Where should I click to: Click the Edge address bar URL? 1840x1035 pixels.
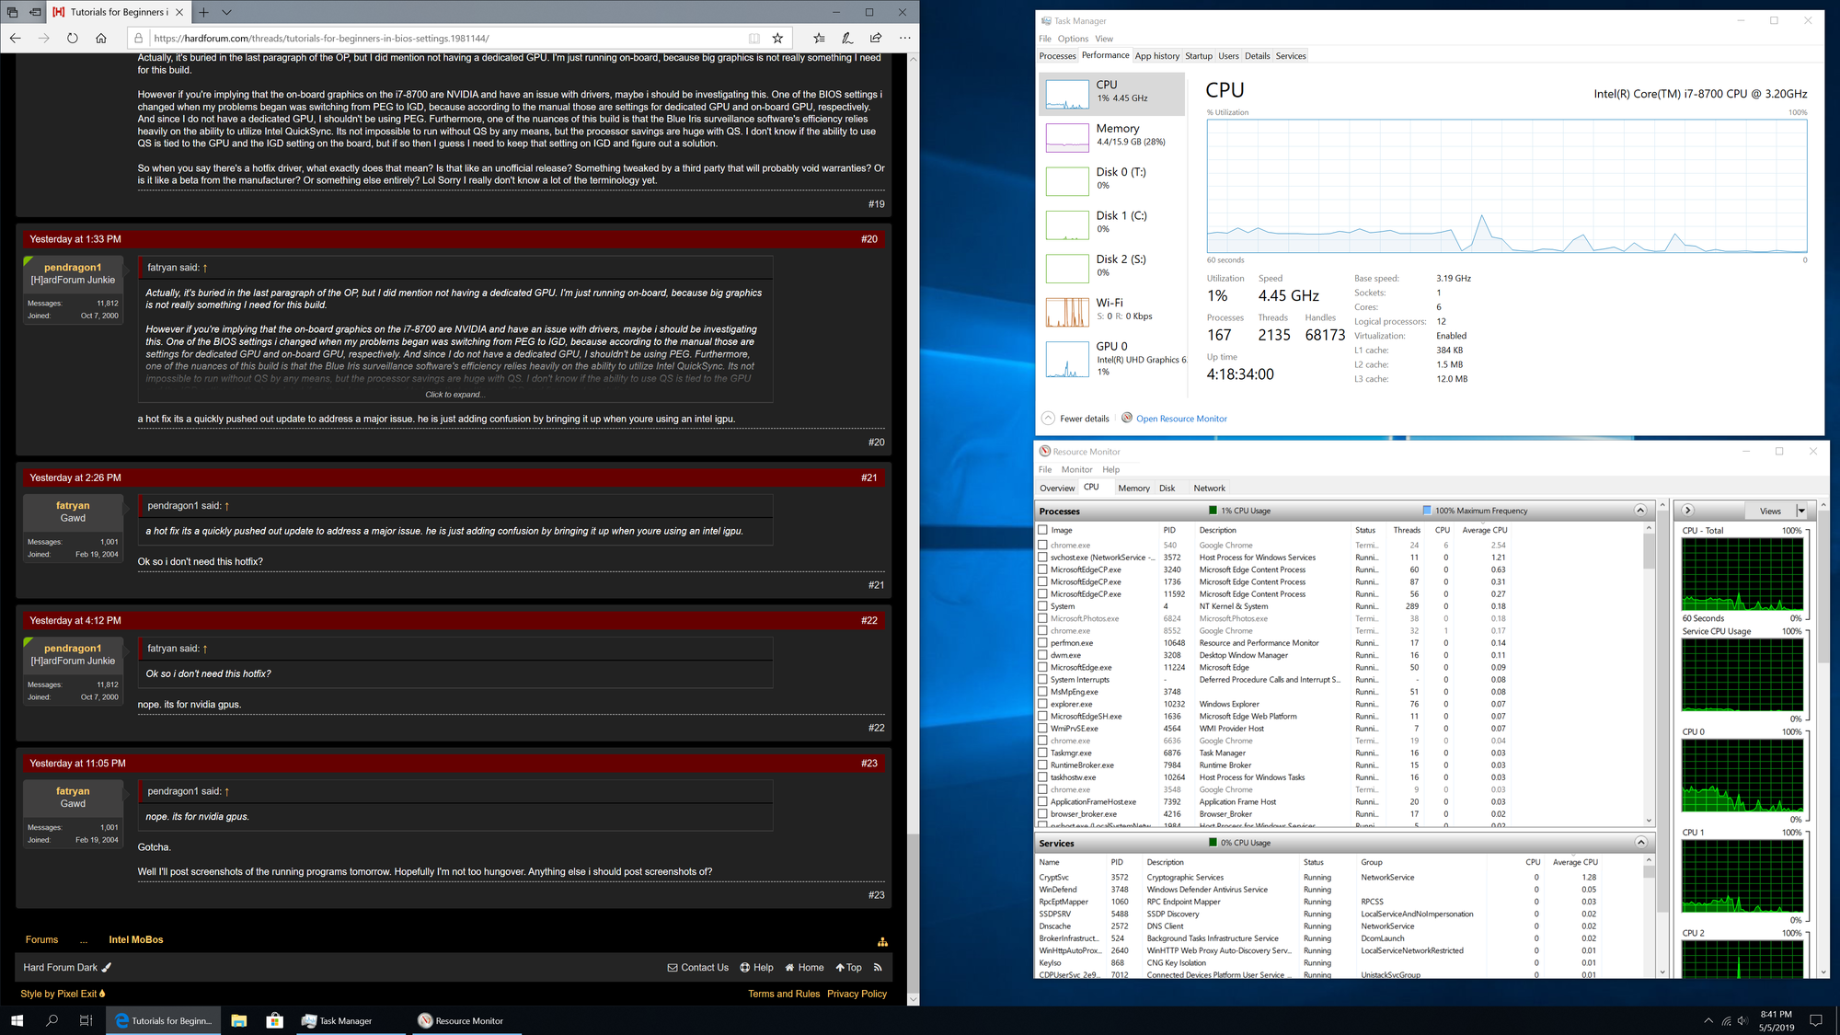tap(322, 39)
